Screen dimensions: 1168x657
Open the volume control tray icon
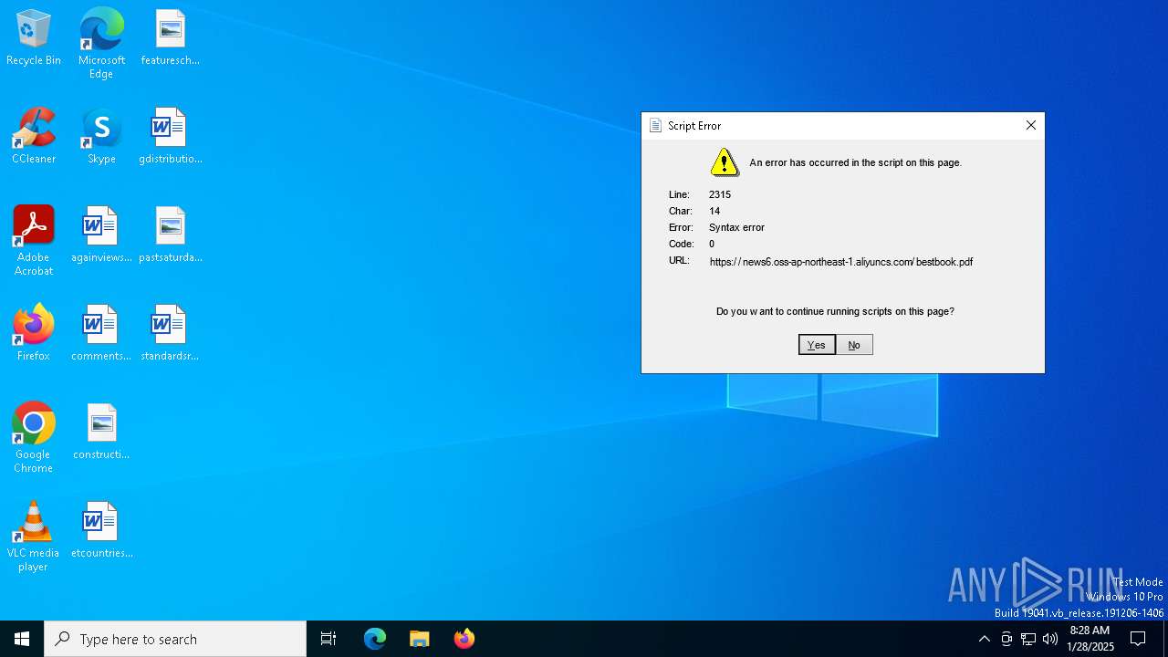pyautogui.click(x=1050, y=639)
